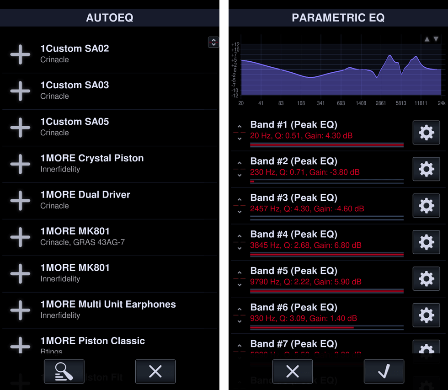This screenshot has height=390, width=448.
Task: Click the EQ frequency response graph
Action: [x=341, y=70]
